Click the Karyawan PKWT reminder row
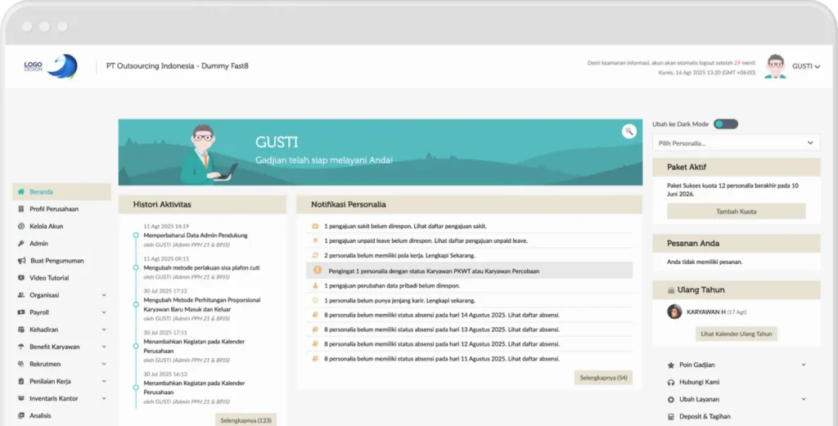 [x=469, y=271]
